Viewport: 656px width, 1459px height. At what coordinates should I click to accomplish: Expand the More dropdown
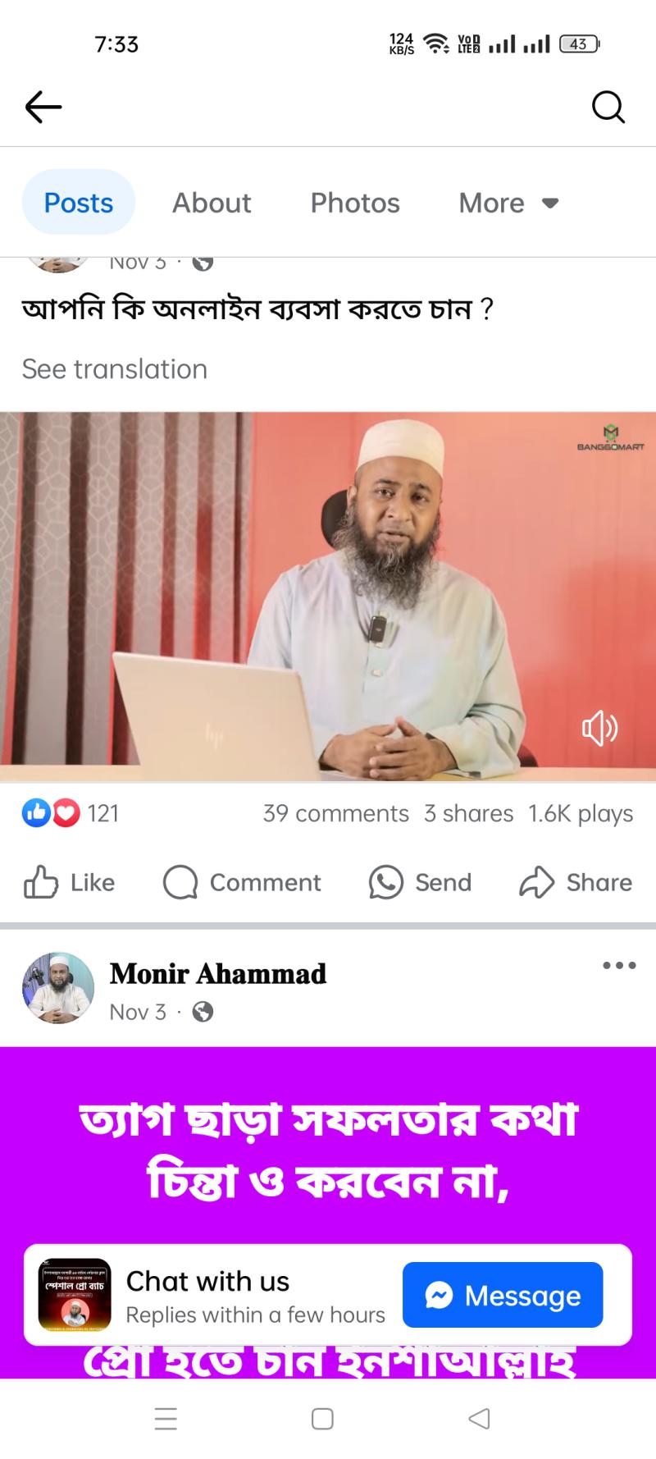coord(508,203)
